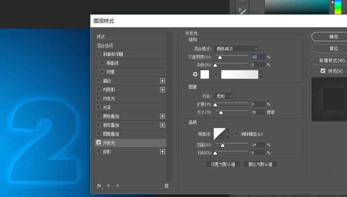Select the 光泽 style row
The height and width of the screenshot is (197, 347).
click(130, 107)
